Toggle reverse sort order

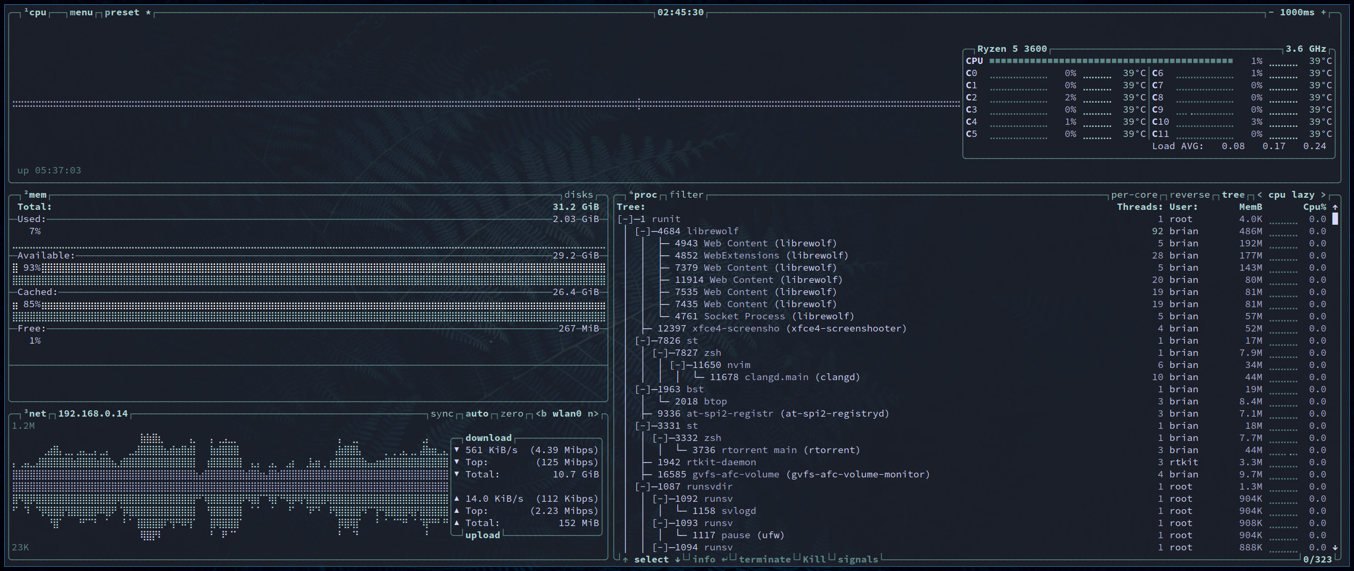1190,195
